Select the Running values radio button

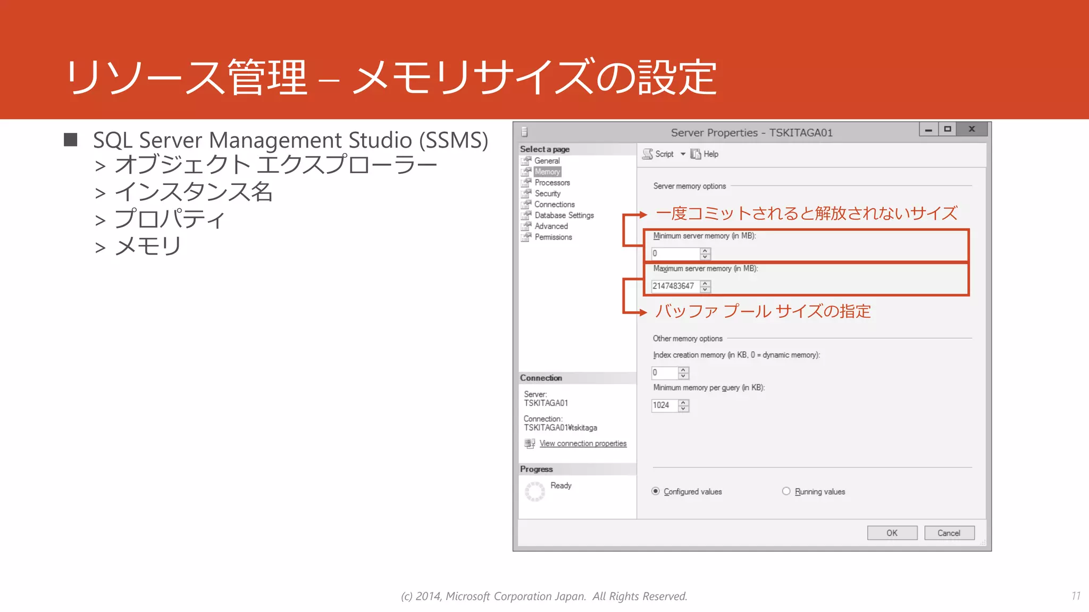pyautogui.click(x=786, y=491)
